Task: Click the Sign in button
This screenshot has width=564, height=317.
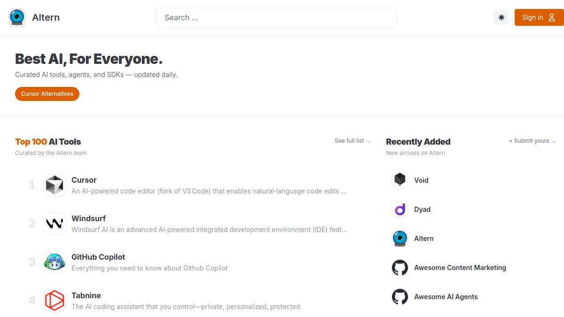Action: [x=539, y=17]
